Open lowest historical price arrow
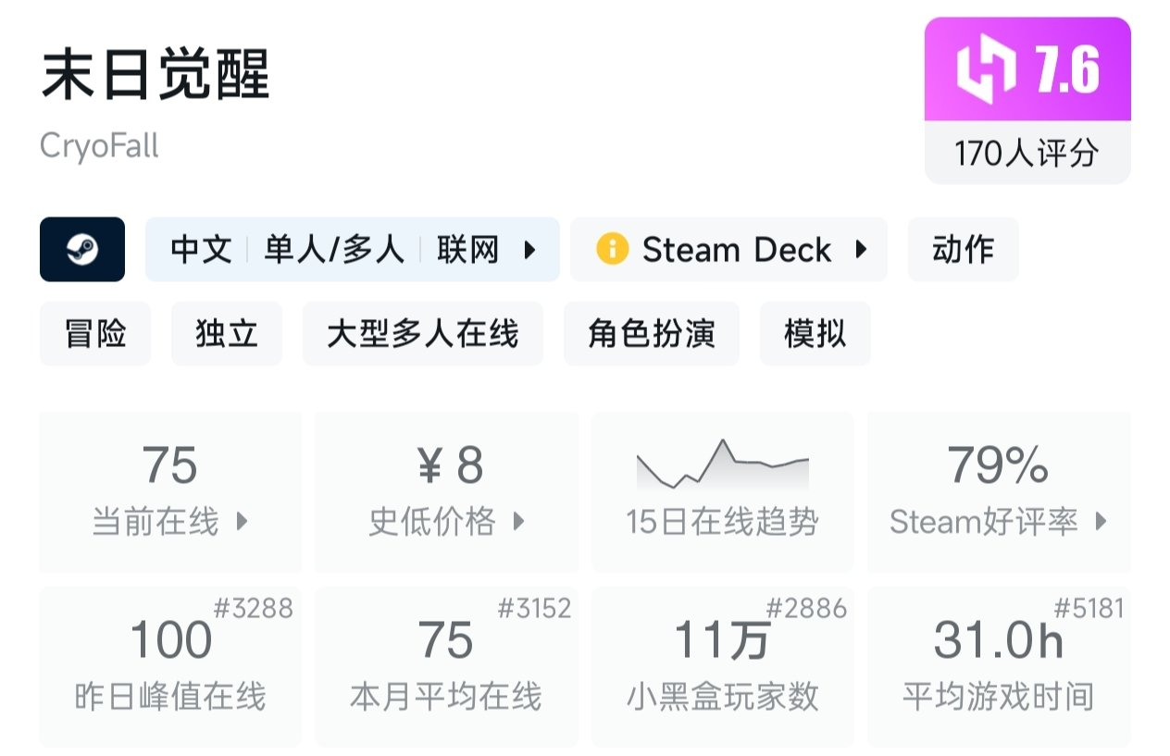 [x=519, y=522]
